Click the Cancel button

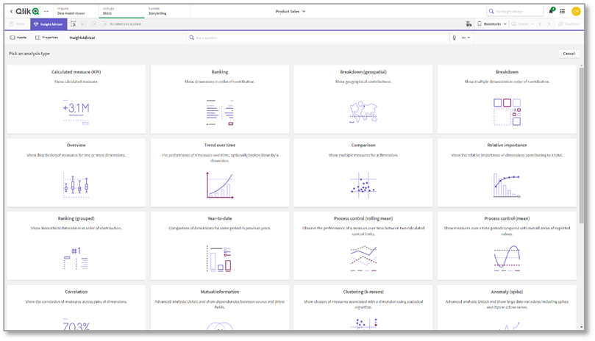[x=569, y=54]
